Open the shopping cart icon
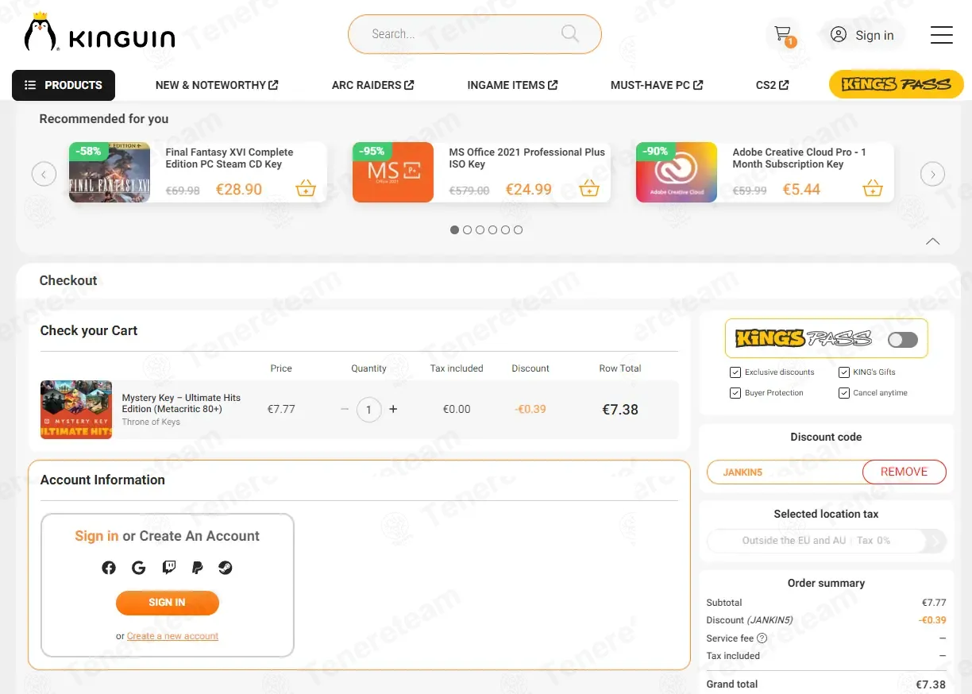 click(x=784, y=34)
